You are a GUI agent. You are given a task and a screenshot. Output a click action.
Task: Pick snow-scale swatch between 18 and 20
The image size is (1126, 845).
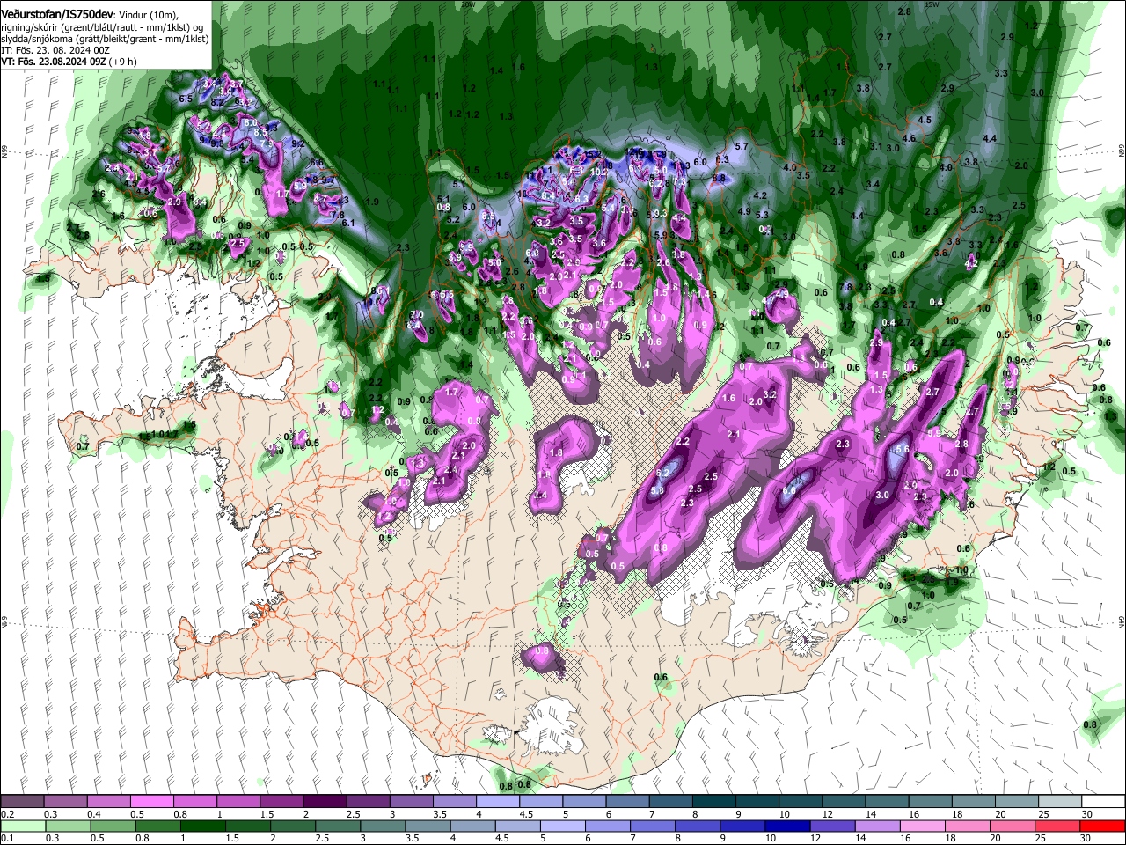(x=973, y=802)
